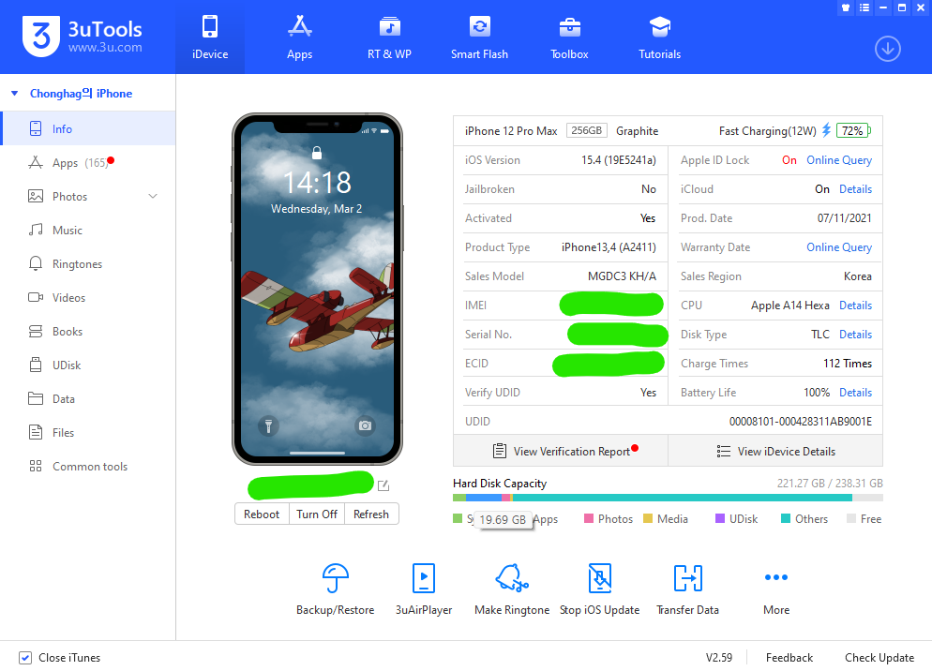Screen dimensions: 932x671
Task: Open the Toolbox tab
Action: pos(569,37)
